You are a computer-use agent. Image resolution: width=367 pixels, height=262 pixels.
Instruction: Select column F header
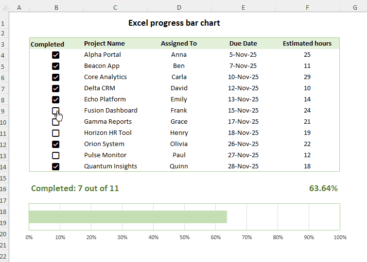[x=307, y=7]
